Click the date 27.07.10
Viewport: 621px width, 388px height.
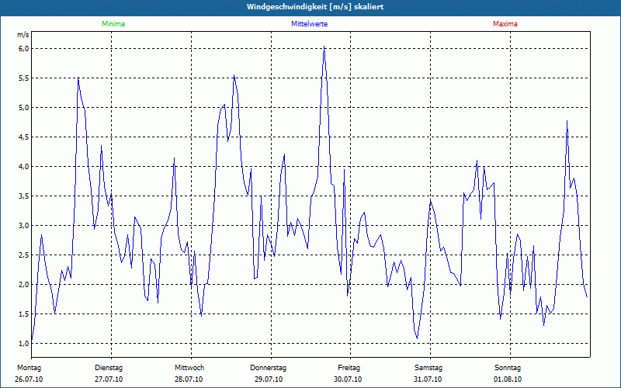[109, 379]
